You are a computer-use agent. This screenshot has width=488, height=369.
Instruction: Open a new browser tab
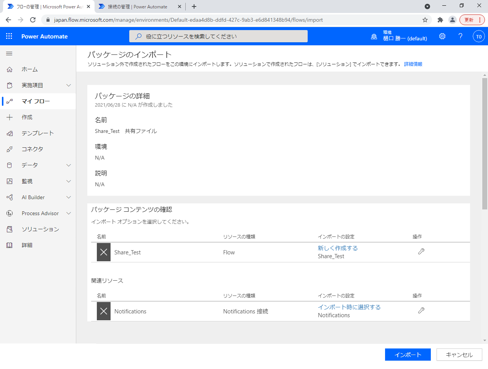194,6
